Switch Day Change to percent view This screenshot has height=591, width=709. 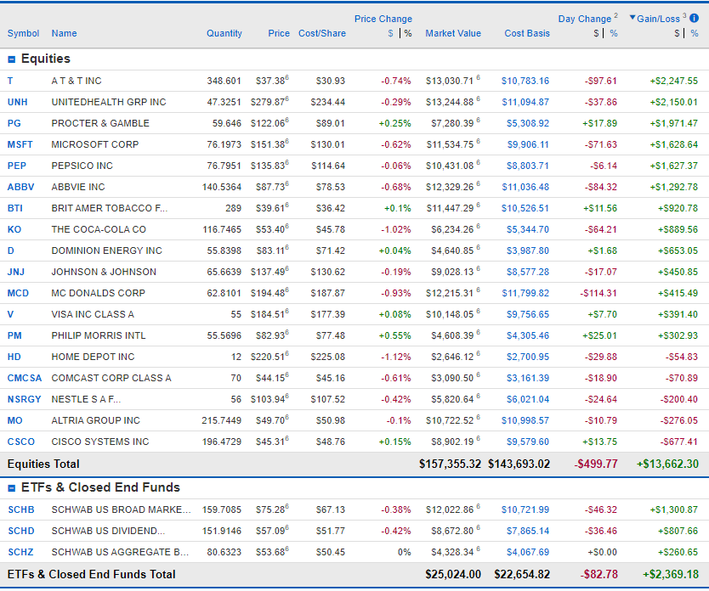coord(614,33)
